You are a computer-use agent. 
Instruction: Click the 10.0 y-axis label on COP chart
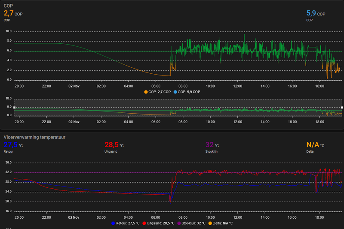(9, 31)
